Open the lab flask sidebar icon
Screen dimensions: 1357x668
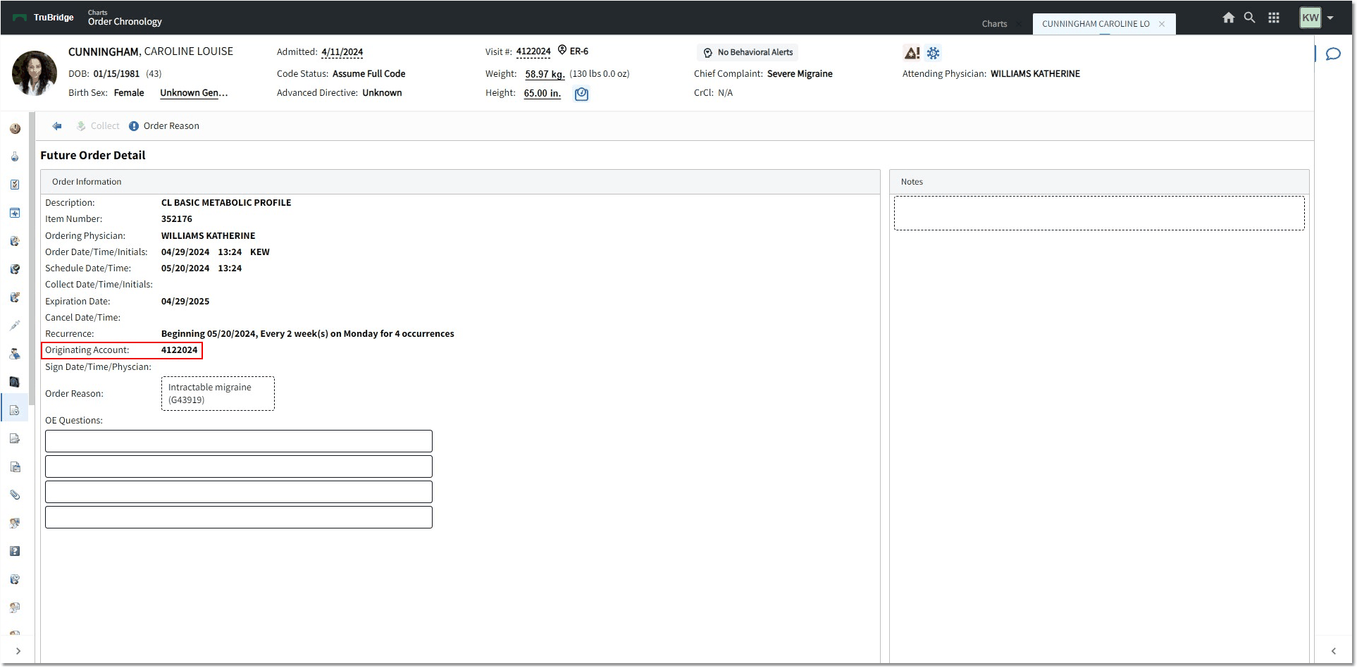[x=15, y=156]
